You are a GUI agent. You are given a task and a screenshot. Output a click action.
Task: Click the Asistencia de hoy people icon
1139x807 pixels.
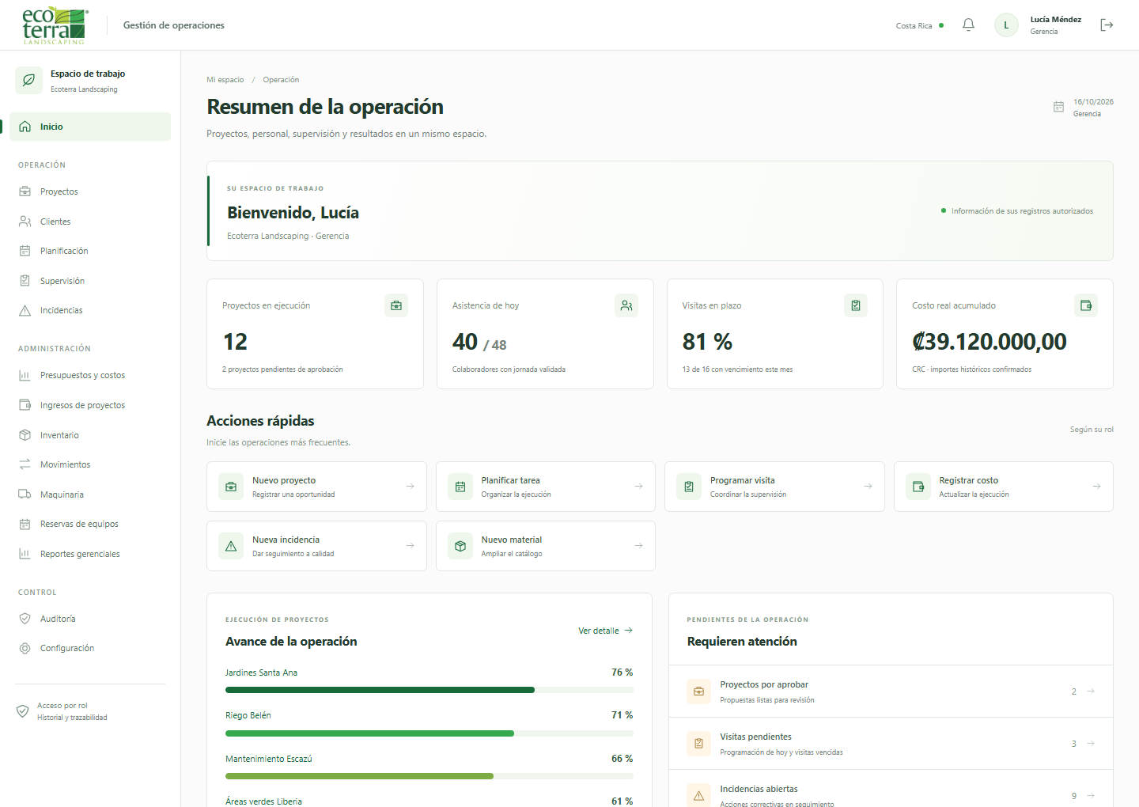click(x=626, y=305)
